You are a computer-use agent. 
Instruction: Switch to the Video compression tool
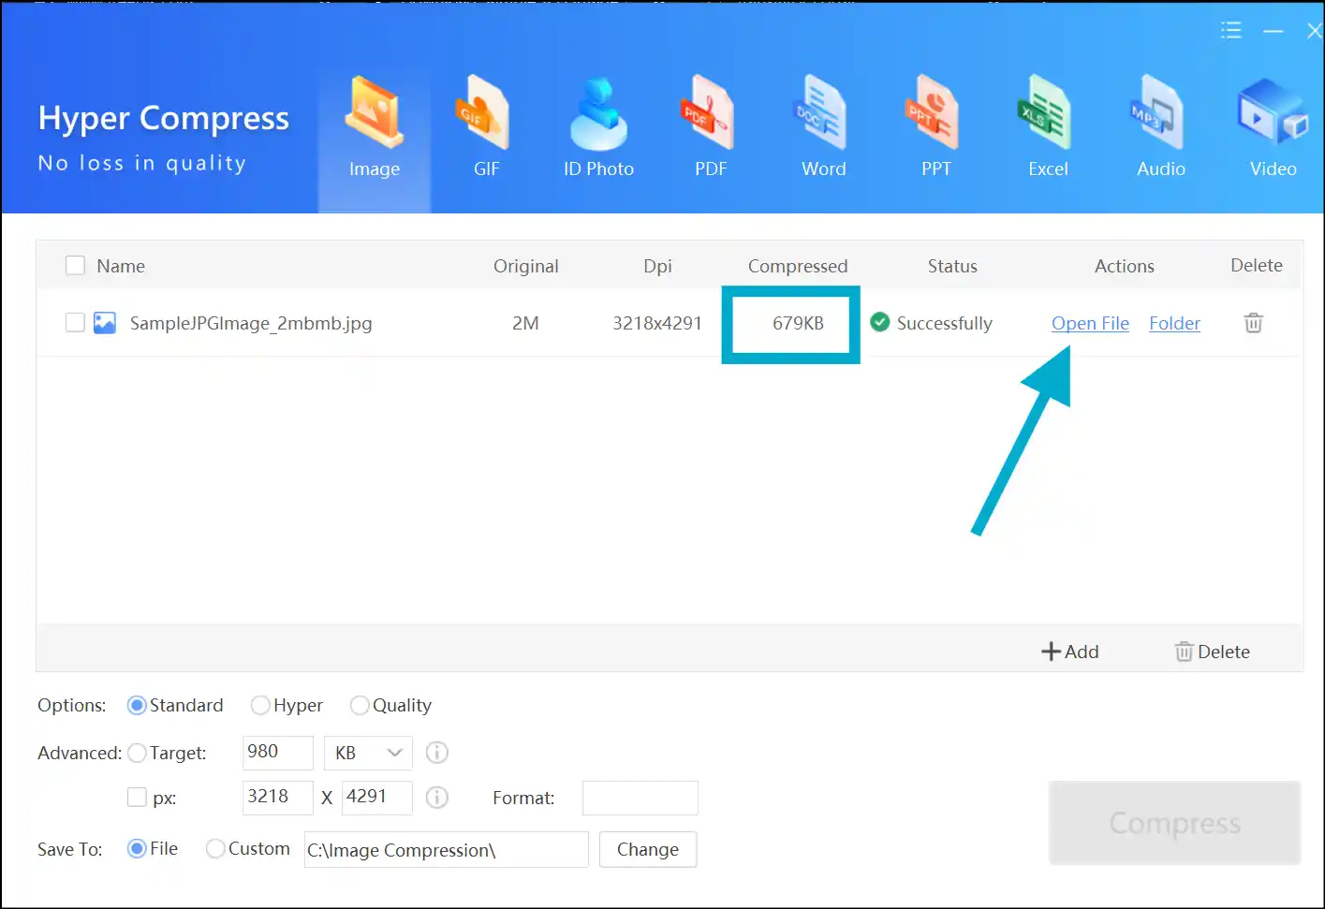[1273, 127]
